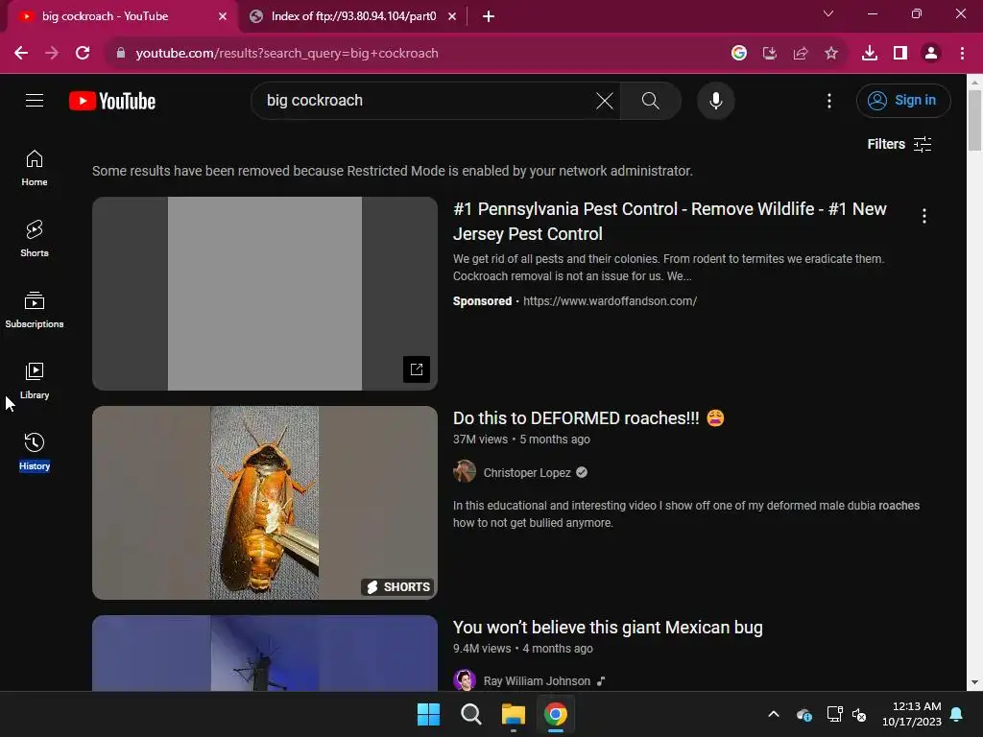This screenshot has height=737, width=983.
Task: Click the magnifier search button
Action: (x=650, y=100)
